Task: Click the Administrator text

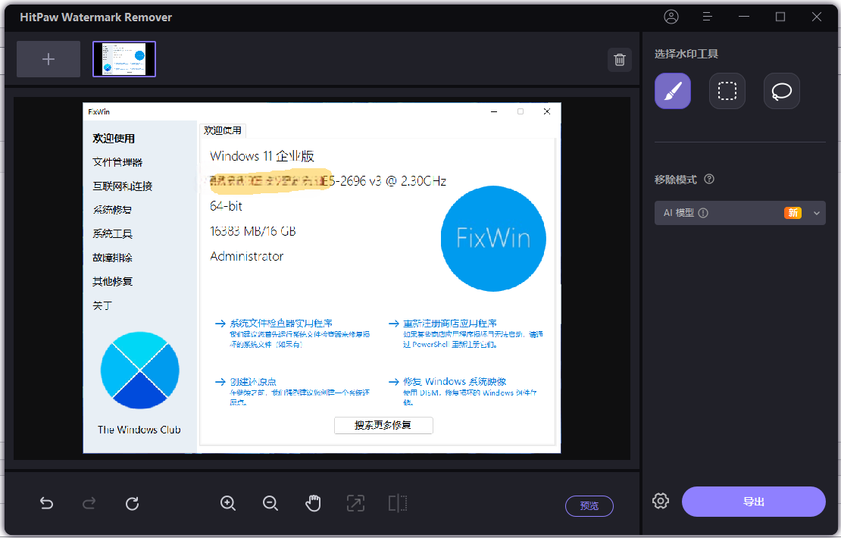Action: click(246, 256)
